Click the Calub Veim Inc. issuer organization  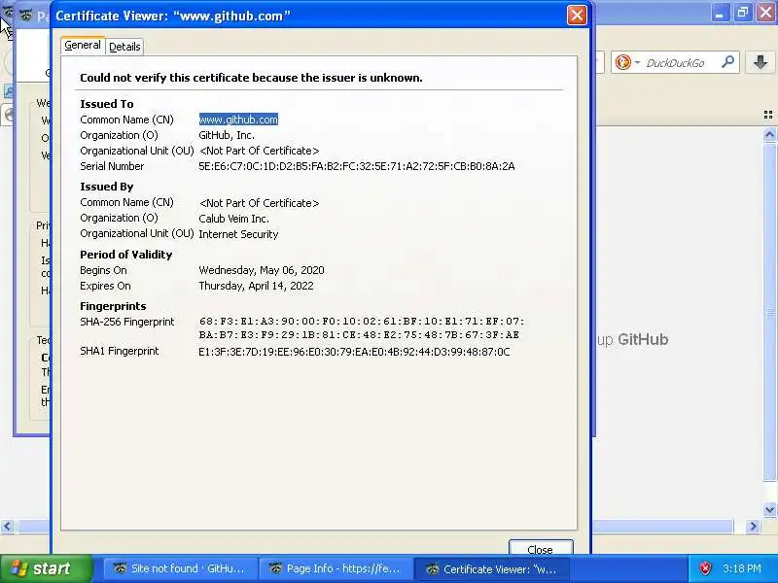click(233, 219)
